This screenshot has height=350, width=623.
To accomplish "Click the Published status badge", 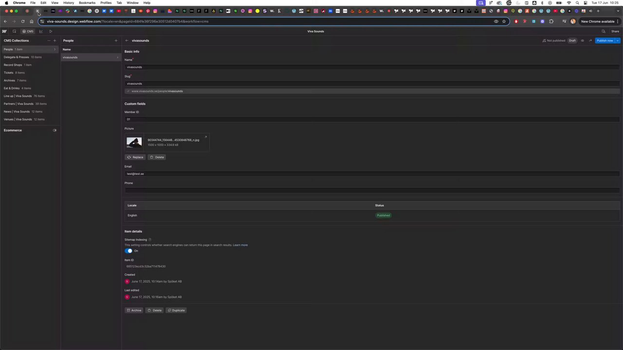I will click(x=383, y=215).
